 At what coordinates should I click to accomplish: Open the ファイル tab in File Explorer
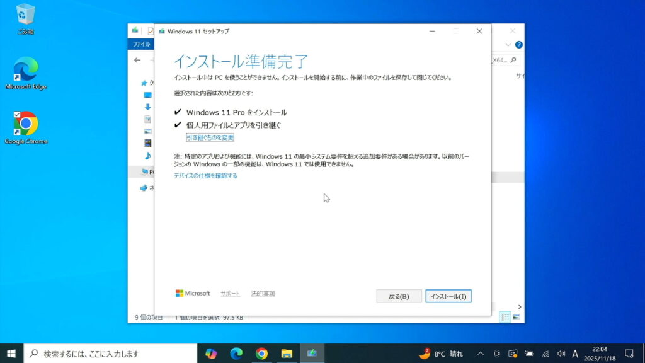[140, 45]
